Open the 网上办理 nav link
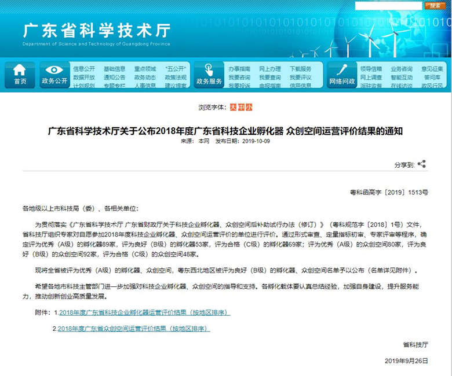Screen dimensions: 452x376 click(270, 69)
